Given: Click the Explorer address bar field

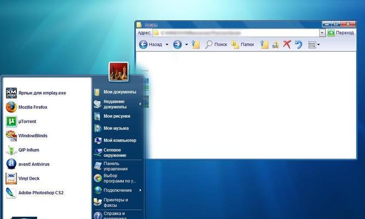Looking at the screenshot, I should (x=236, y=33).
